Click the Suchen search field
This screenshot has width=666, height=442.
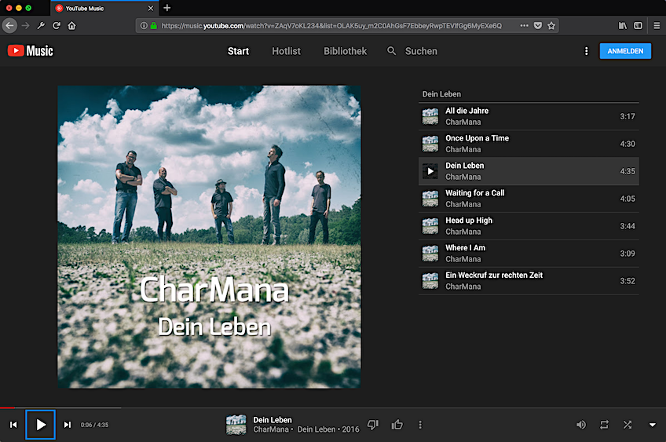tap(421, 51)
